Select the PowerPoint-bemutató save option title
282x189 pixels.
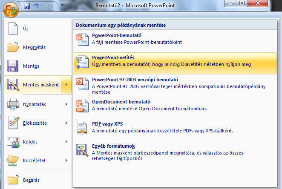117,35
